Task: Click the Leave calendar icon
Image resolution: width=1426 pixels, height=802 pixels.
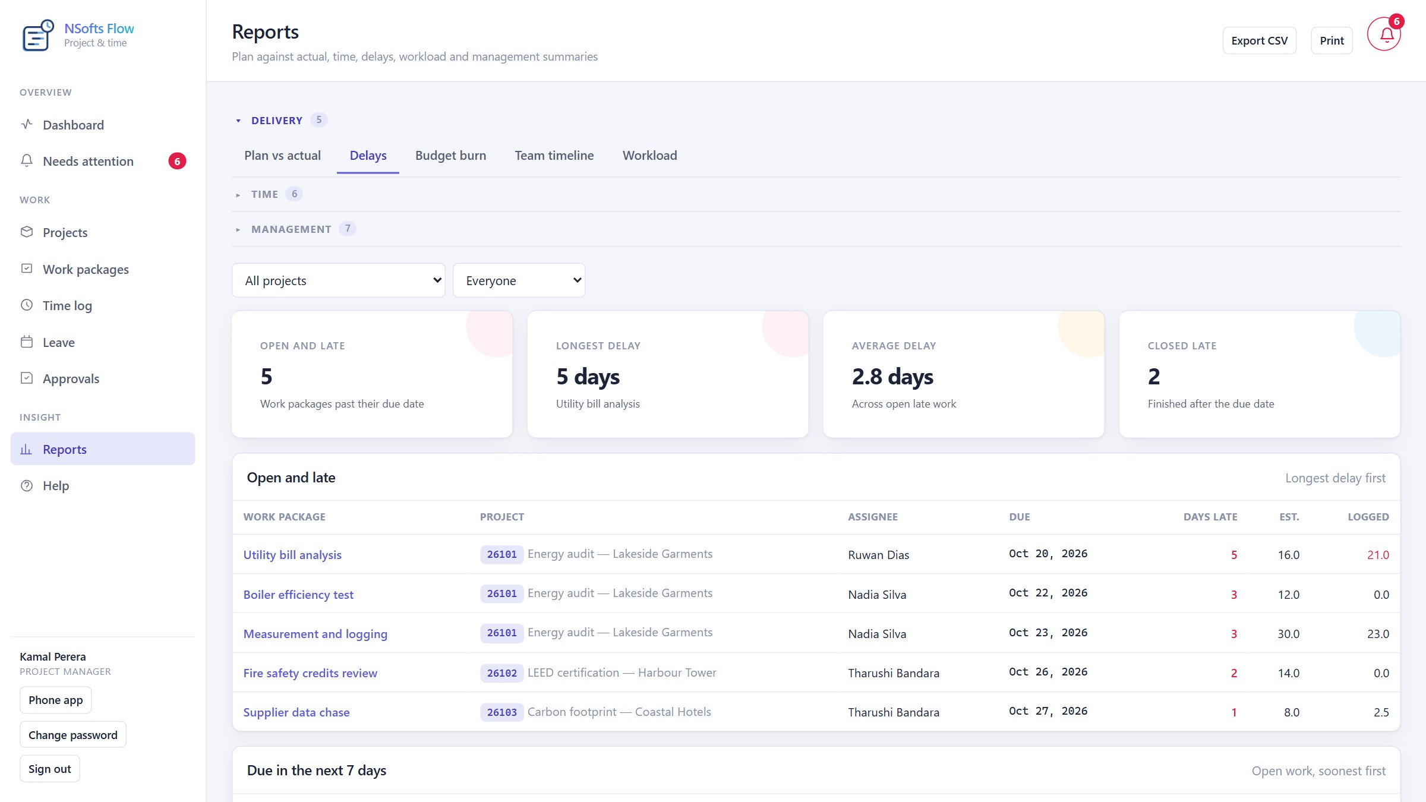Action: (x=27, y=342)
